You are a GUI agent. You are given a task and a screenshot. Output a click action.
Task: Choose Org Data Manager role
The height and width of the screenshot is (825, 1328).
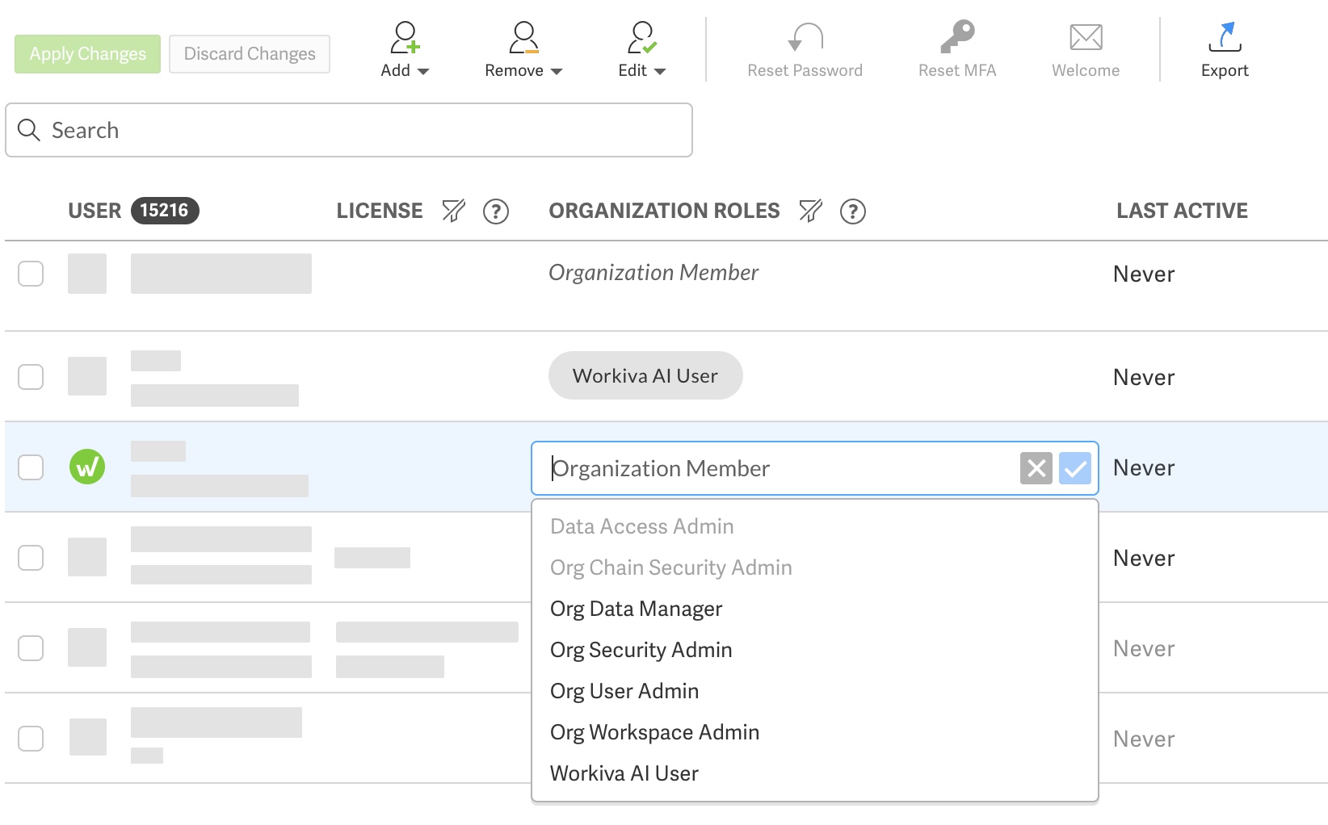[x=815, y=609]
